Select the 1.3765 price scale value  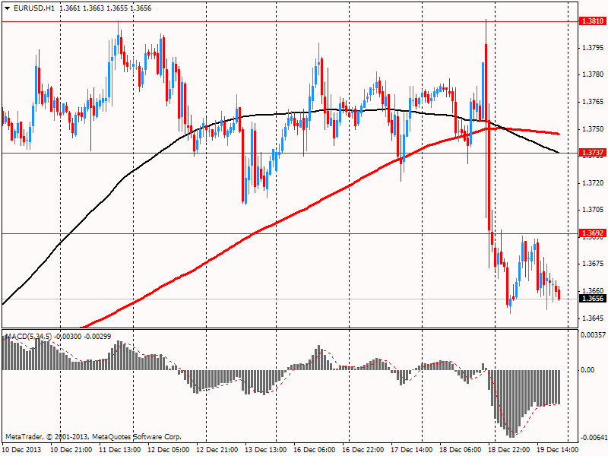593,102
